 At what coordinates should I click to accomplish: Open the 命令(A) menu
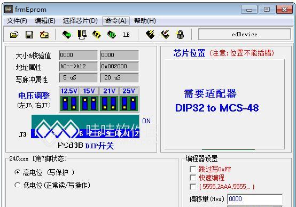pos(116,21)
